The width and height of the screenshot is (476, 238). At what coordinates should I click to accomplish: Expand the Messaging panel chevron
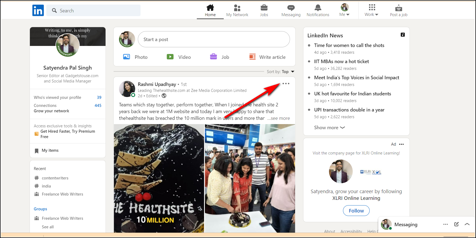467,224
